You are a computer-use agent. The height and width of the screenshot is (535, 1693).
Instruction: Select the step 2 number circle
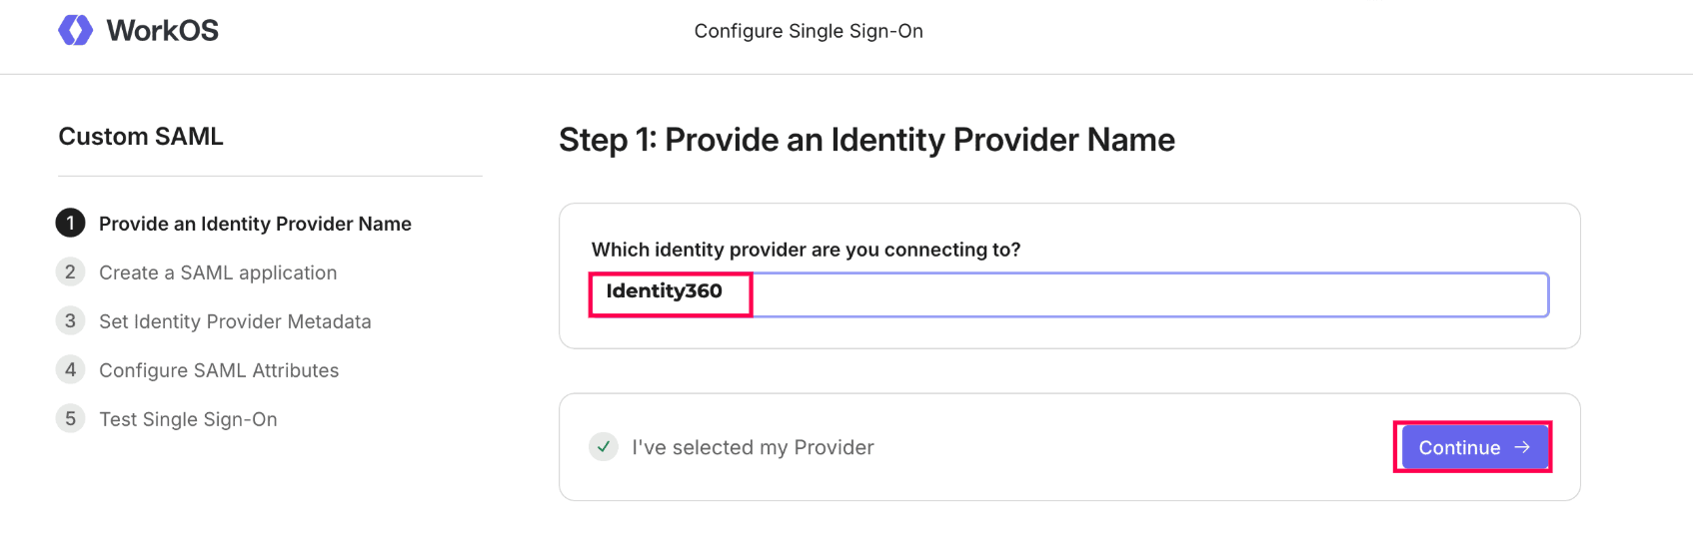(70, 271)
